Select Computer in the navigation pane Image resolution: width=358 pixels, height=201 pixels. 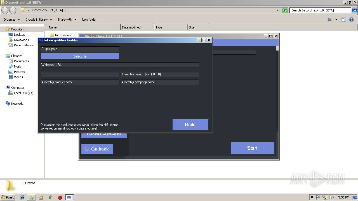point(18,88)
